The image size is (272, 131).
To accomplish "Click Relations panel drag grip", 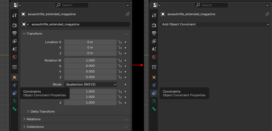I will (x=126, y=119).
